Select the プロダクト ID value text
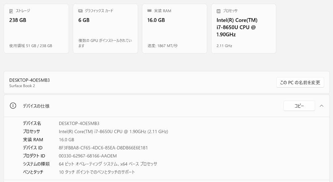The image size is (333, 182). click(88, 156)
